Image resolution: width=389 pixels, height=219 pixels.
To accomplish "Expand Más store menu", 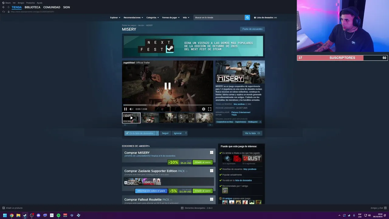I will click(186, 17).
